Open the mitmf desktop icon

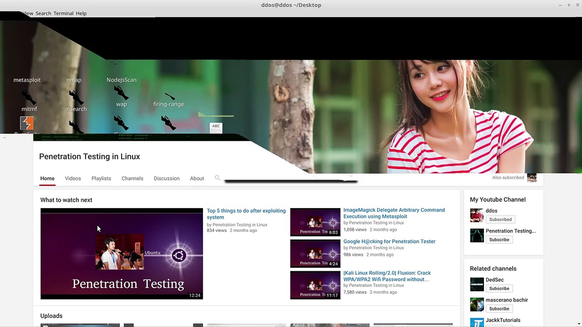pos(29,97)
